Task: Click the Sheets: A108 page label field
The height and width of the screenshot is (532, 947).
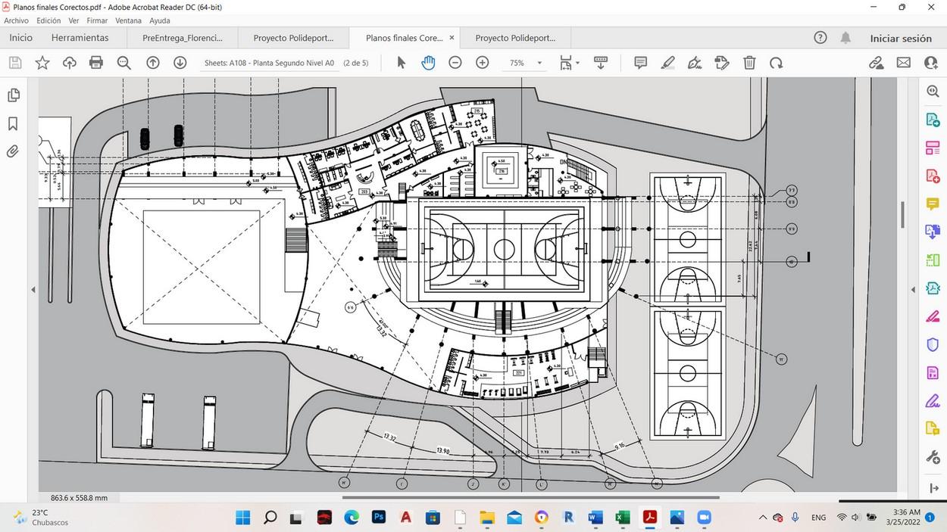Action: [x=269, y=63]
